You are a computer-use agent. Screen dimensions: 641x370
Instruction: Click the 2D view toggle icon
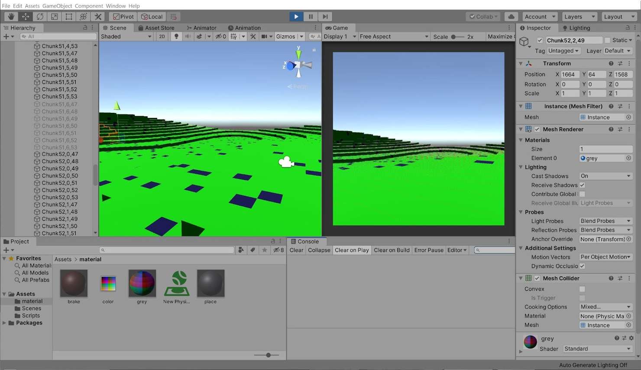[162, 36]
